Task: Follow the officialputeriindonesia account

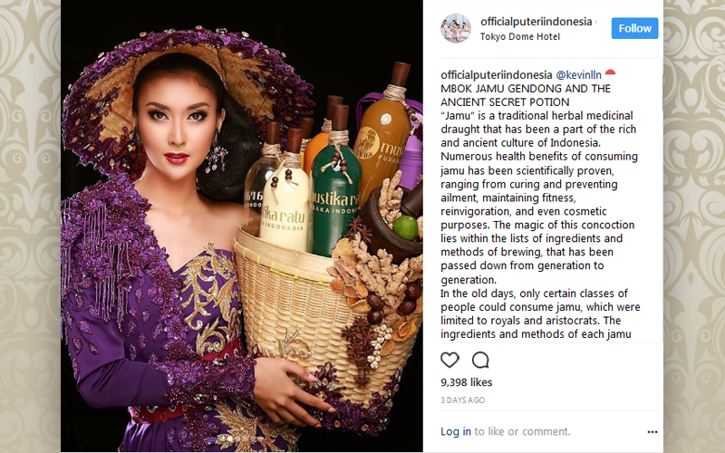Action: pyautogui.click(x=634, y=28)
